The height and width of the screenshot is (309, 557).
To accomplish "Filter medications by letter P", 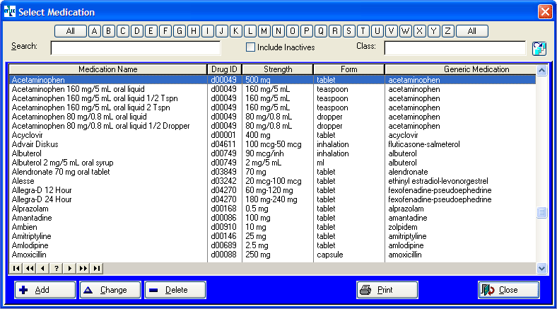I will pyautogui.click(x=306, y=31).
